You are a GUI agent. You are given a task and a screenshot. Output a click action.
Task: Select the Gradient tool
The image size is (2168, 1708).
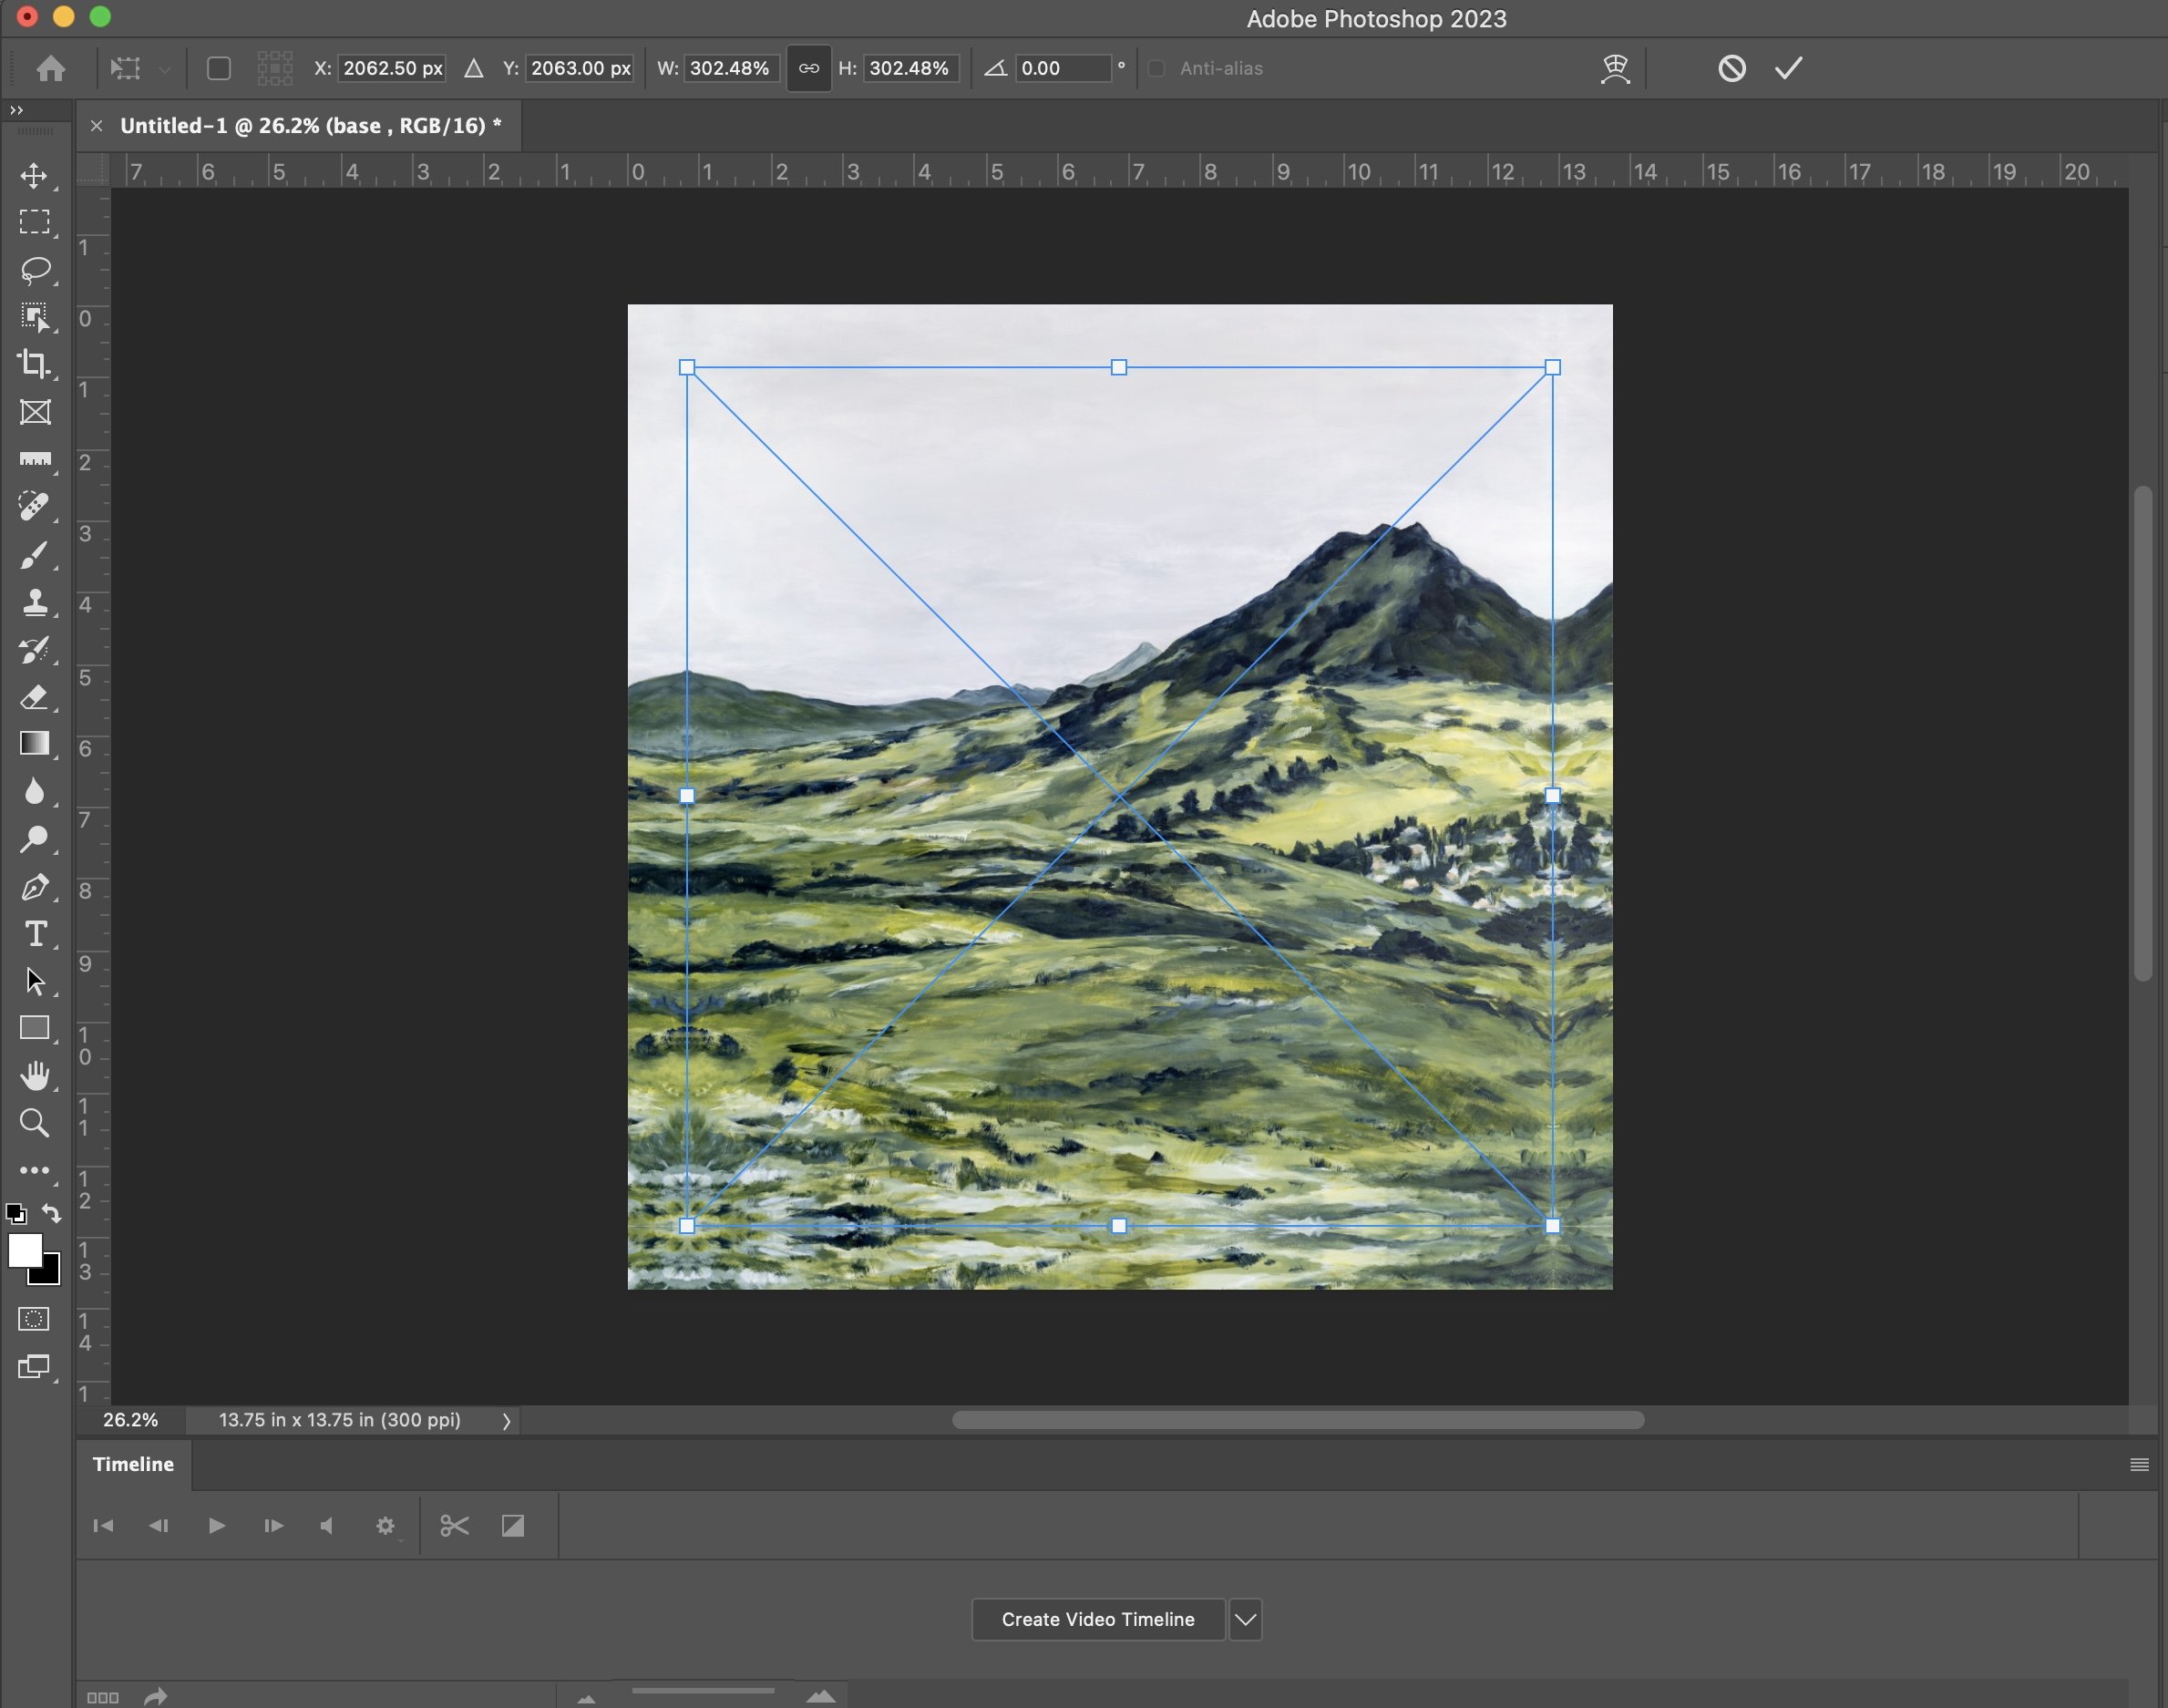(x=35, y=744)
